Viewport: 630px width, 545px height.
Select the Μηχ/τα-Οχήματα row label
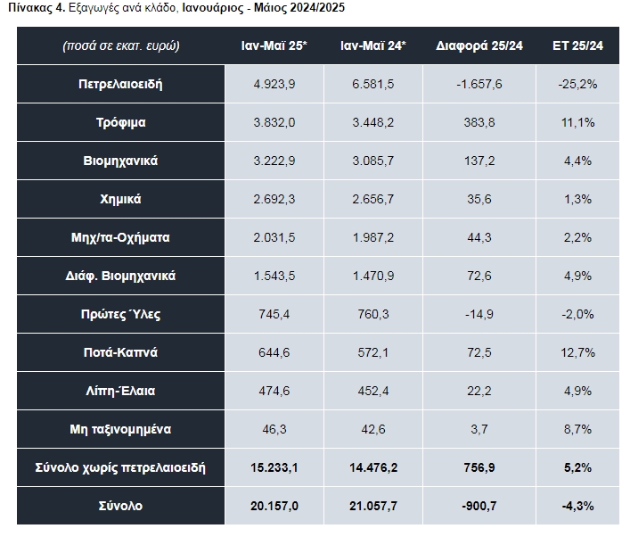pos(120,237)
